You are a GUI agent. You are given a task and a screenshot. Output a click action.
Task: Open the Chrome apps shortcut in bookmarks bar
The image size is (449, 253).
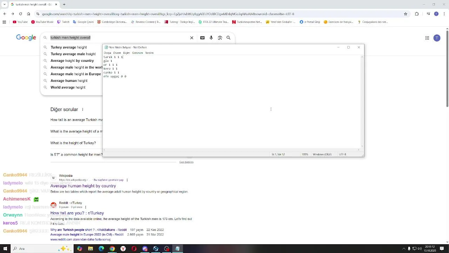coord(4,22)
